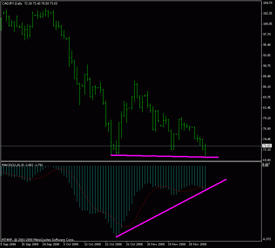Click the 90.75 price scale label
Screen dimensions: 275x248
point(267,66)
